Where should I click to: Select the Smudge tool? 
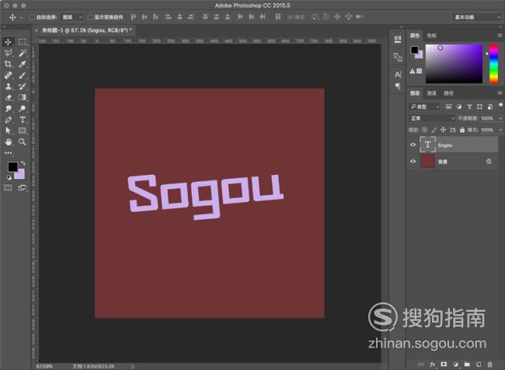pos(8,109)
